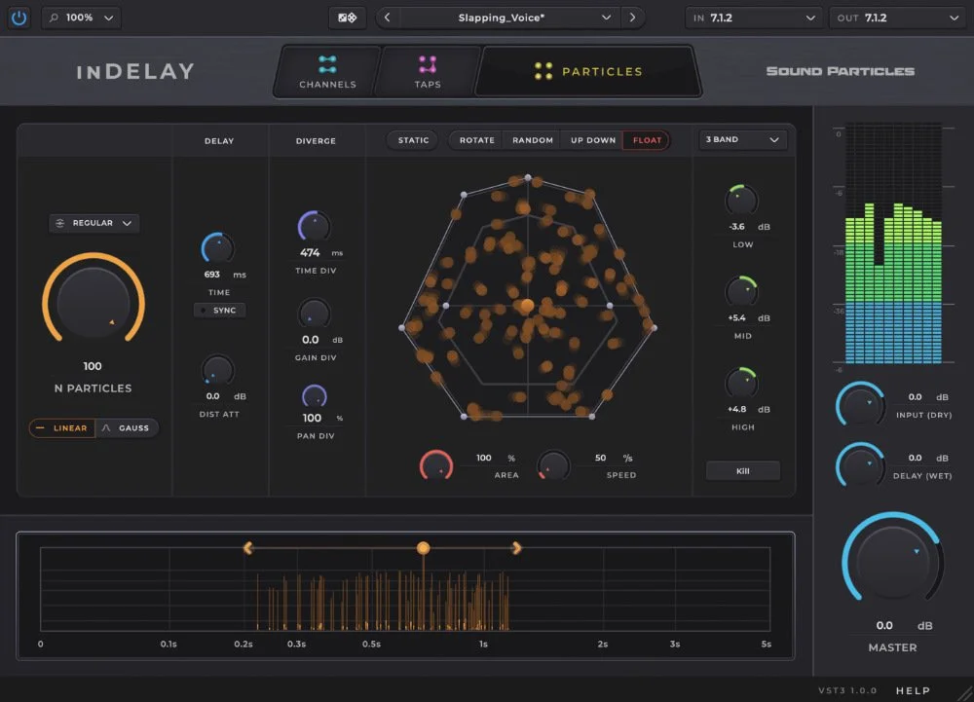
Task: Open Help at bottom right
Action: pos(913,690)
